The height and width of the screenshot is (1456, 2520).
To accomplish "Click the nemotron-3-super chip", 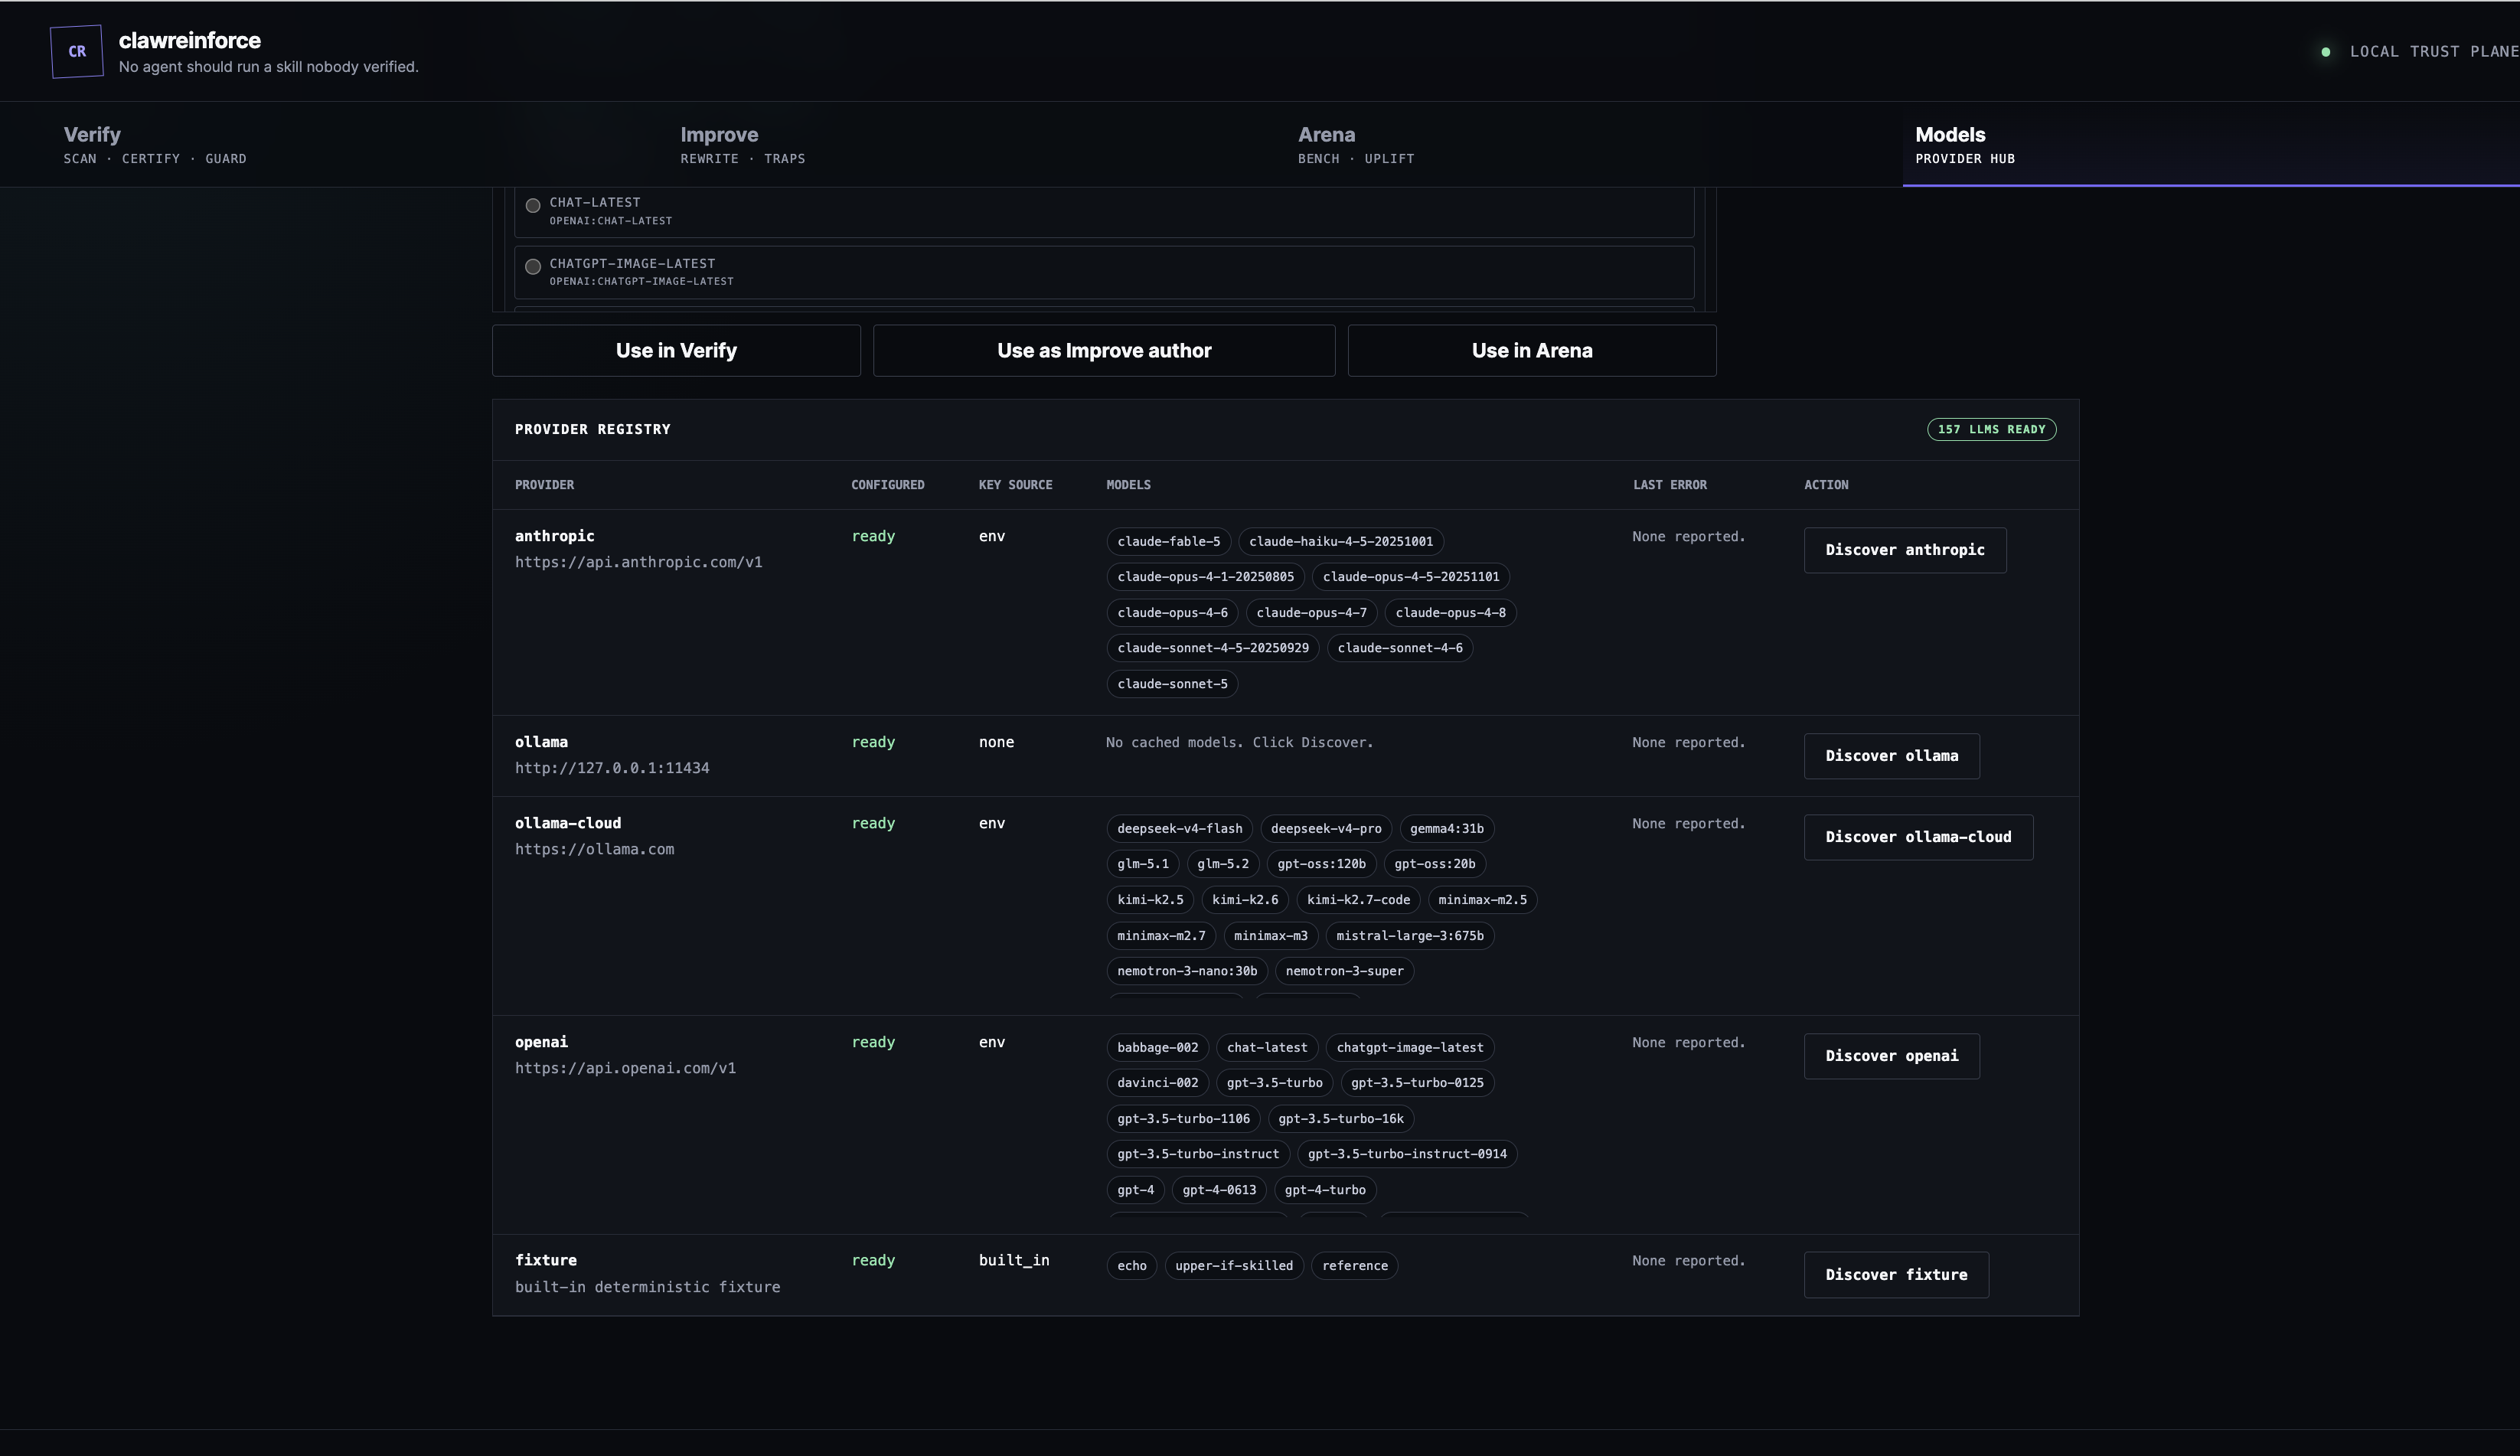I will click(x=1344, y=971).
